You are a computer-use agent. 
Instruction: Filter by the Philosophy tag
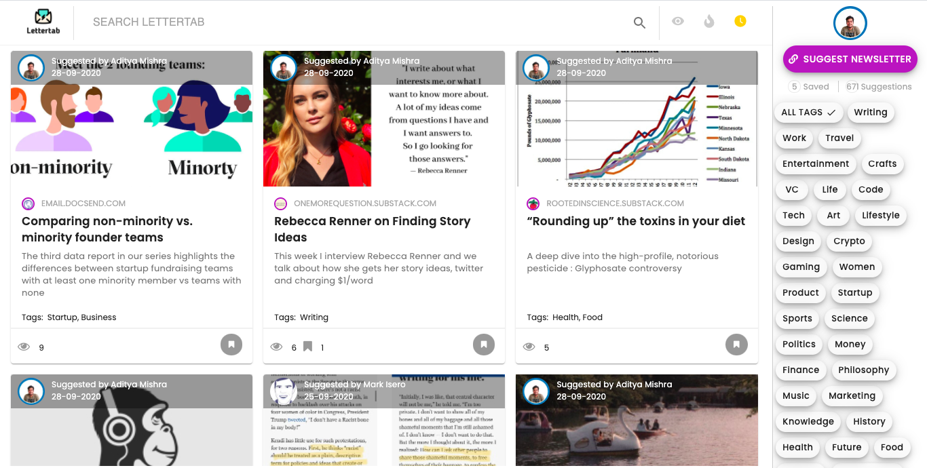pos(864,370)
